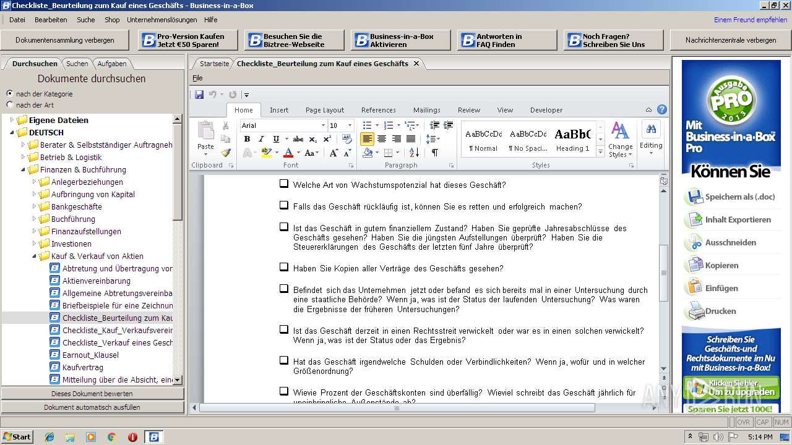Apply strikethrough to text
Viewport: 792px width, 445px height.
pyautogui.click(x=298, y=139)
